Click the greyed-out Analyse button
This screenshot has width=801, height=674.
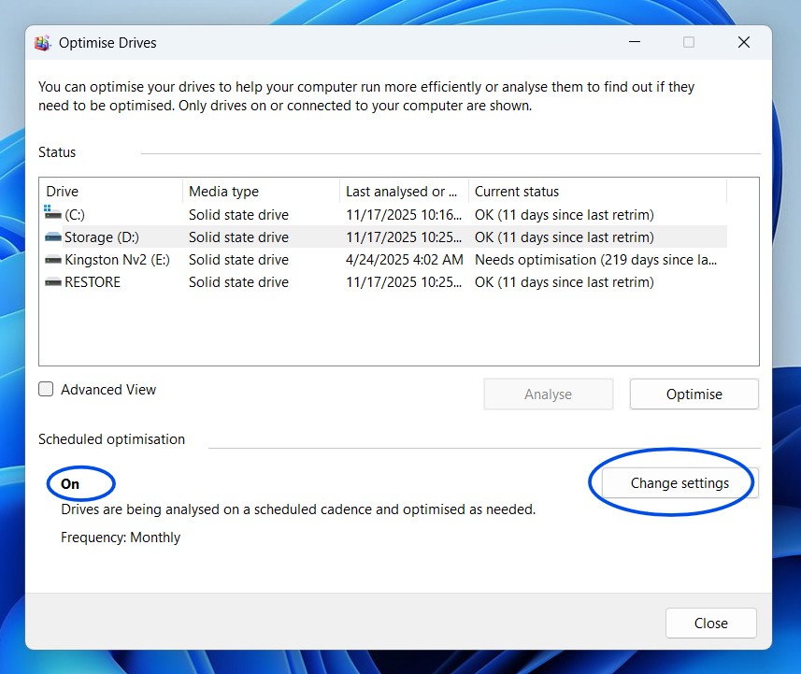click(548, 394)
